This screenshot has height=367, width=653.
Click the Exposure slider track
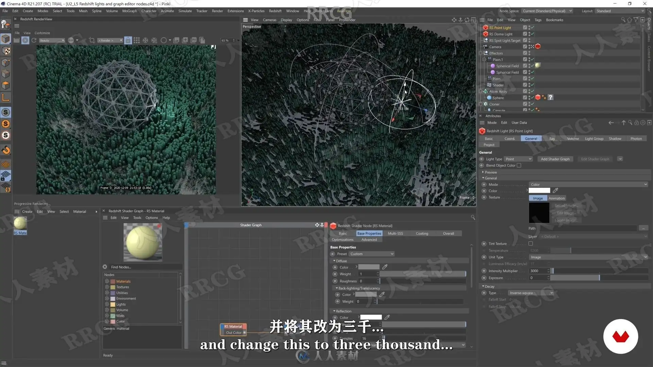tap(599, 278)
